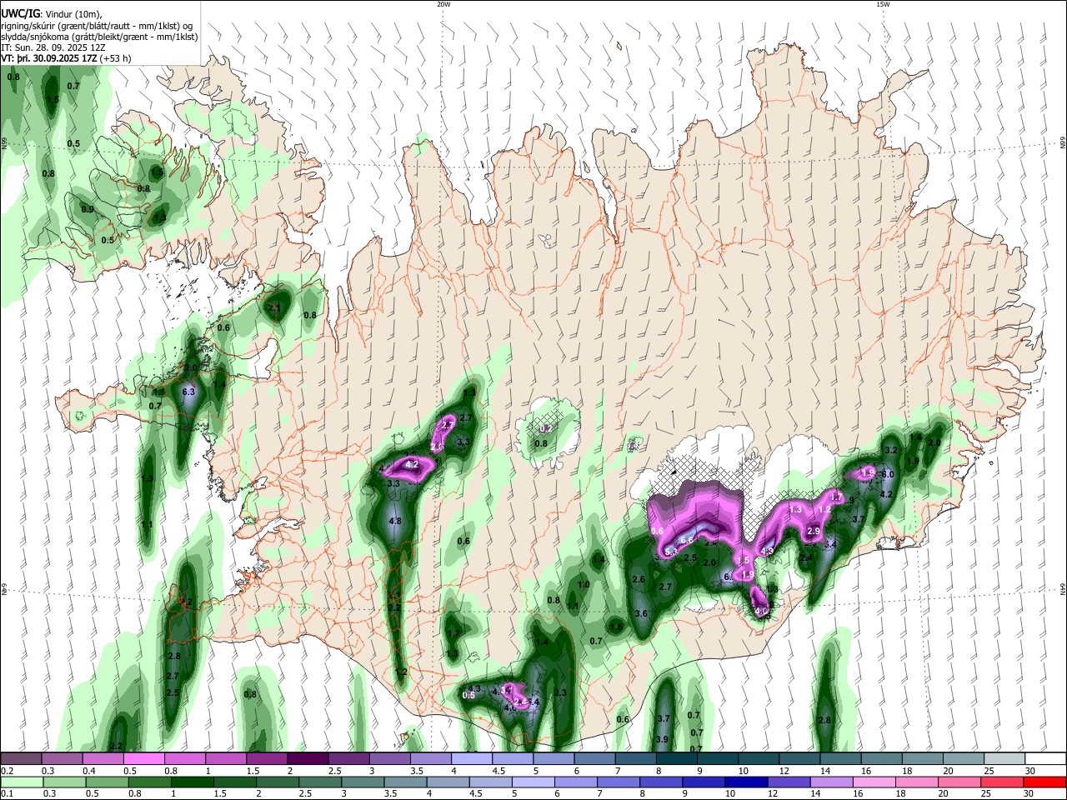Select the light gray swatch labeled 25 in upper legend
1067x800 pixels.
tap(1004, 759)
